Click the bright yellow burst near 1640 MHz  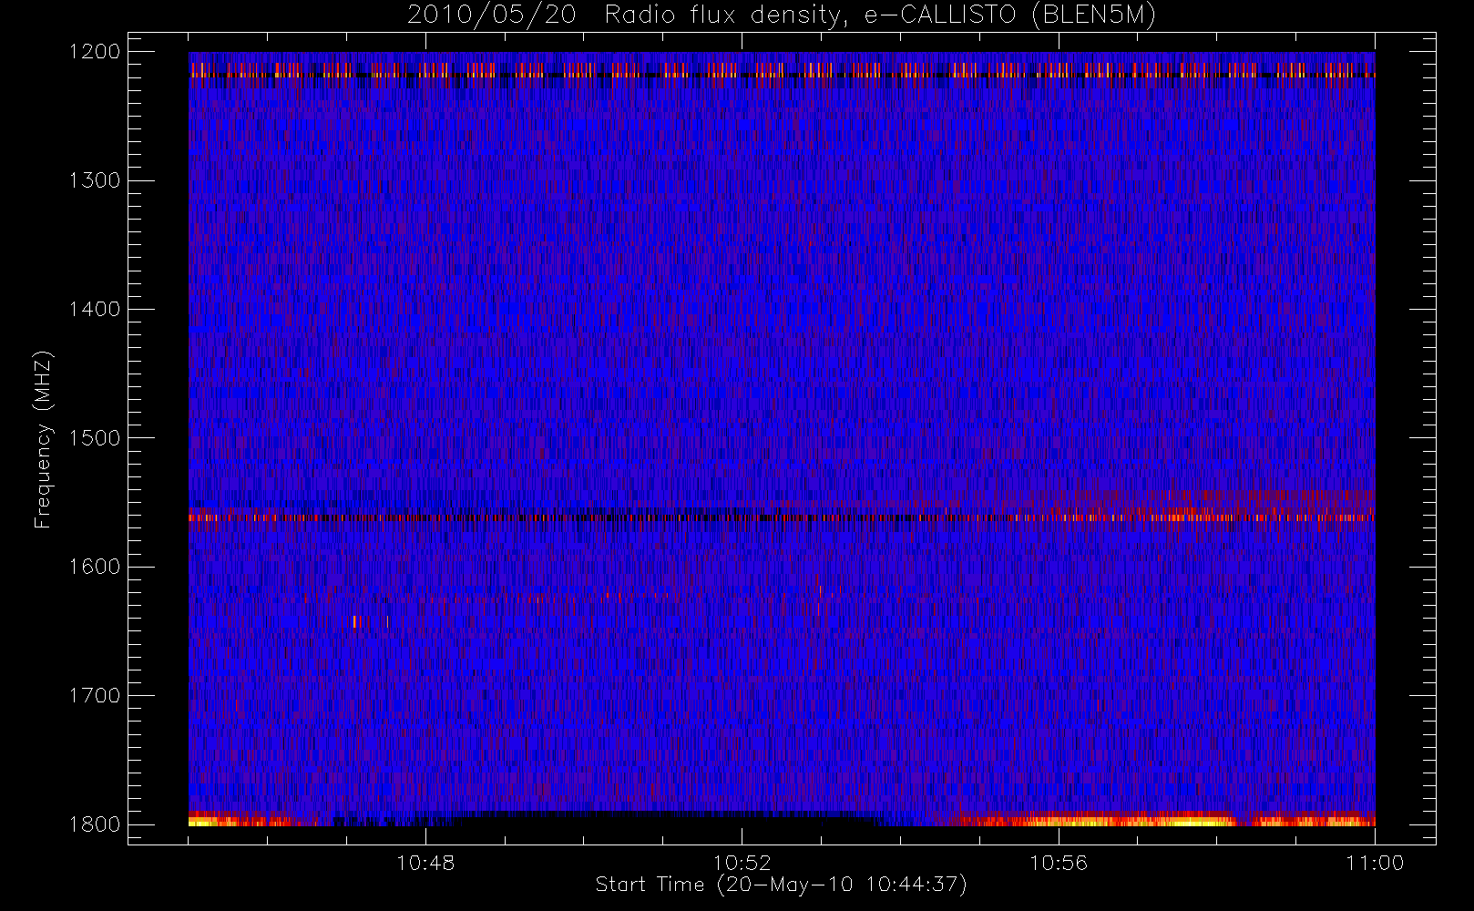point(356,622)
